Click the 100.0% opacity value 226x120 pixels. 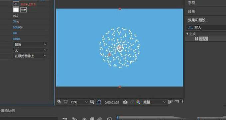click(18, 28)
